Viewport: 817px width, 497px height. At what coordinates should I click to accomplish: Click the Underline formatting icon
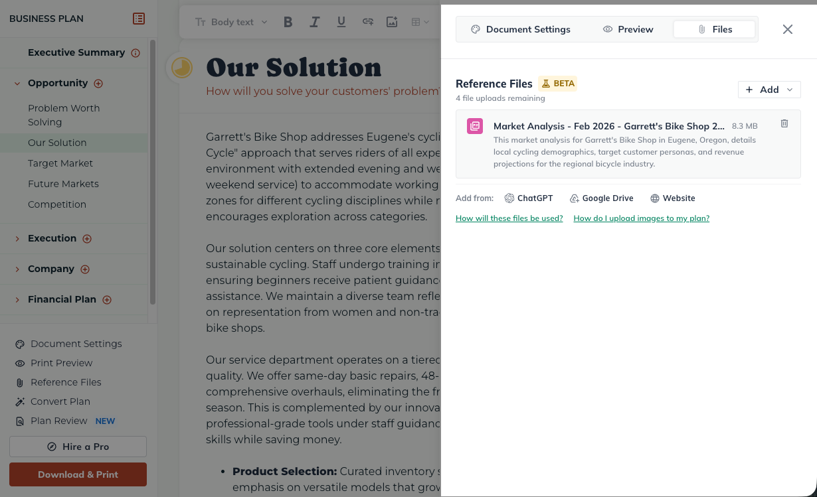pos(341,22)
